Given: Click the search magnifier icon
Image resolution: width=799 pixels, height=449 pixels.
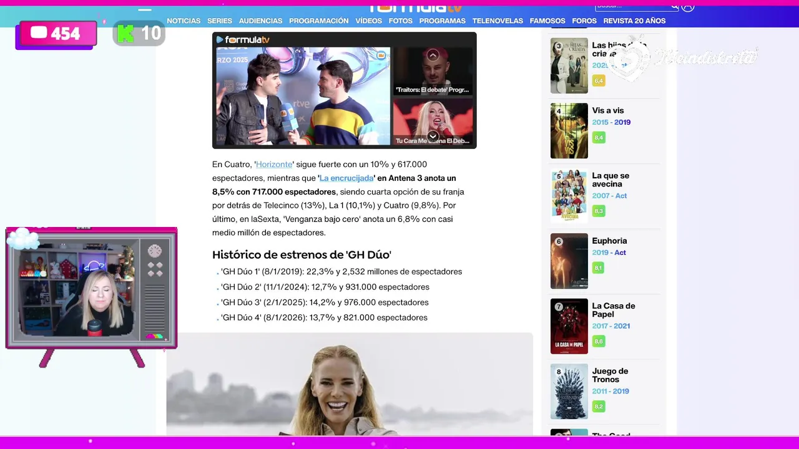Looking at the screenshot, I should tap(674, 6).
